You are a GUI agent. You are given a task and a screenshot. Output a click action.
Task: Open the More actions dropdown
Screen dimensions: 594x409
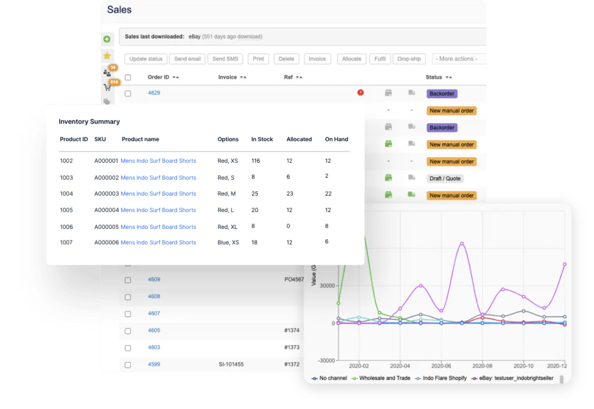(x=458, y=59)
